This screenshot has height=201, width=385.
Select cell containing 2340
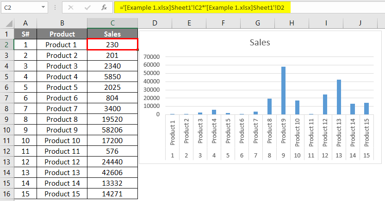point(112,66)
